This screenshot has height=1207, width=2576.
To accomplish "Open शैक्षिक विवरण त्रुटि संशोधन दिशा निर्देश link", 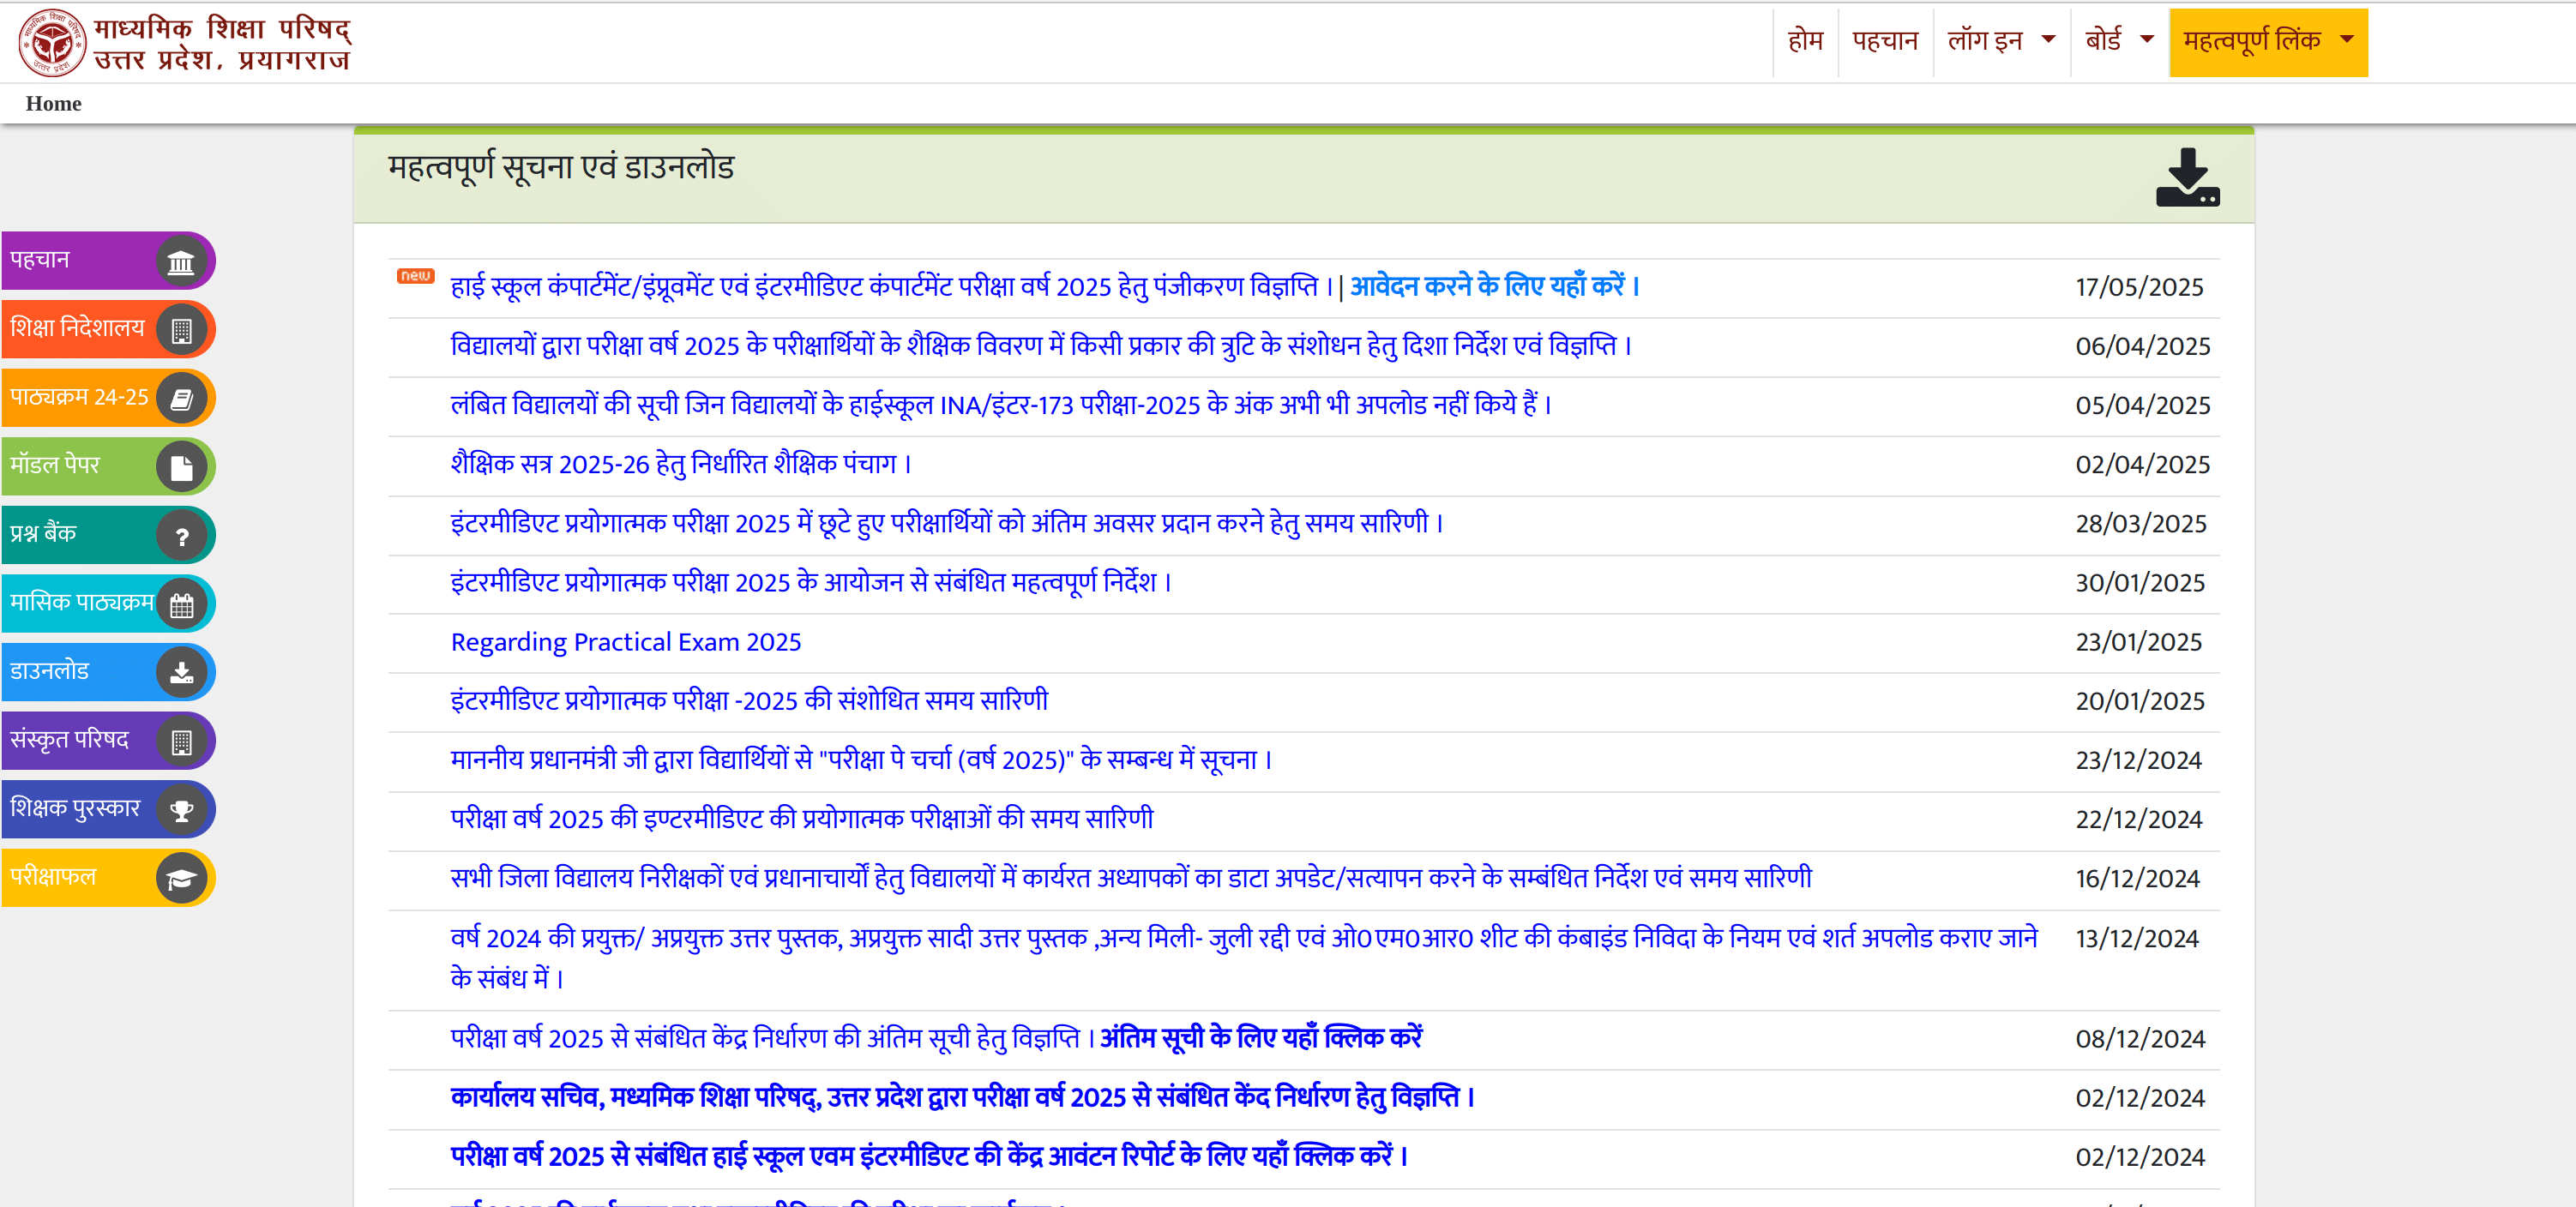I will pyautogui.click(x=1040, y=346).
